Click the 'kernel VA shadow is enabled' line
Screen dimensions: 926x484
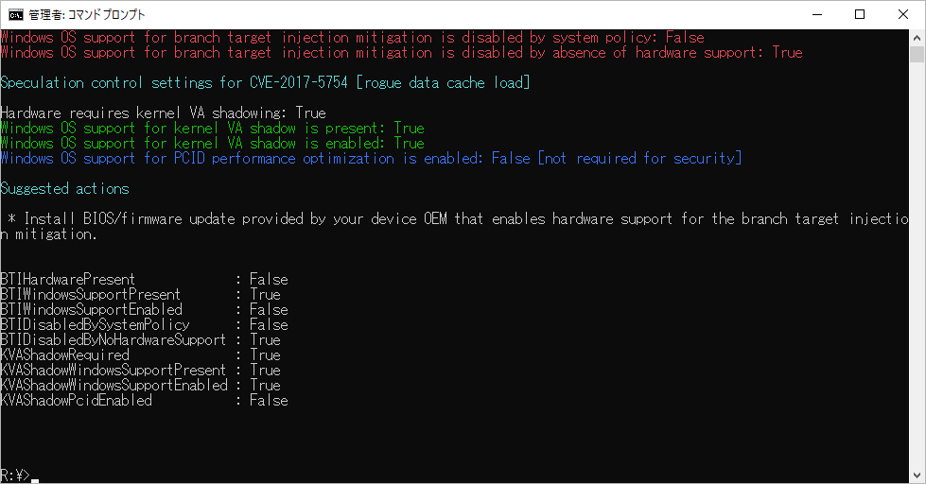click(212, 143)
